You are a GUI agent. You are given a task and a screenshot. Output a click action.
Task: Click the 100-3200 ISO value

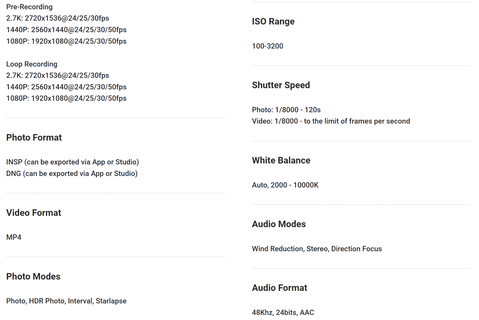[267, 46]
